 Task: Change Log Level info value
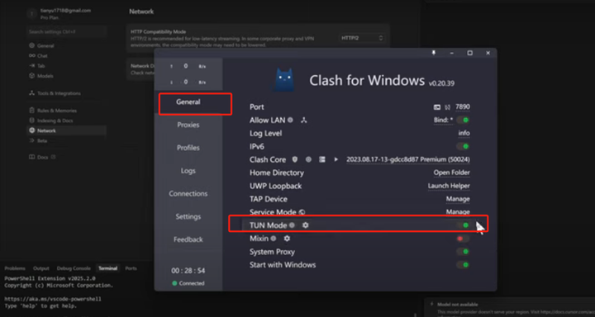pyautogui.click(x=464, y=133)
